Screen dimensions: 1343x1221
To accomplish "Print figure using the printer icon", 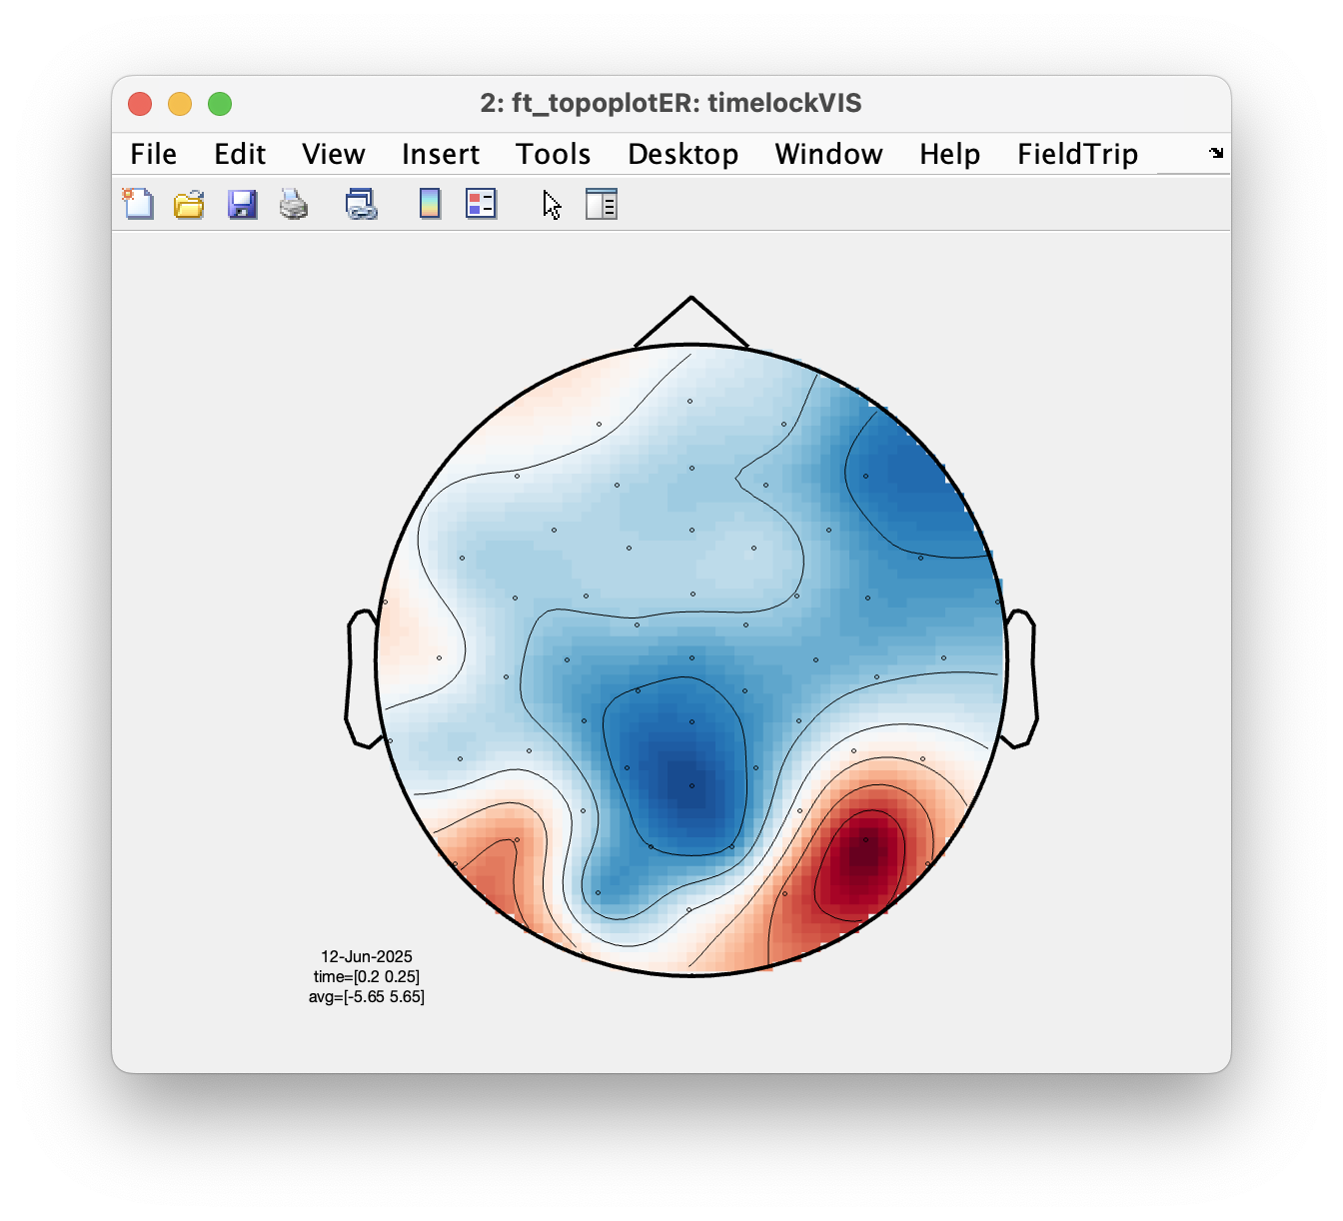I will (294, 204).
